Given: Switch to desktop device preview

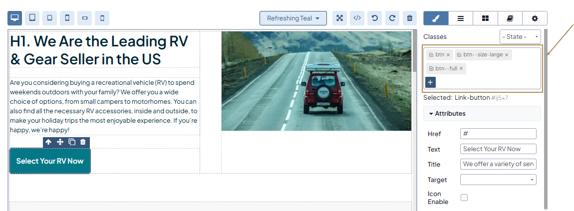Looking at the screenshot, I should point(15,18).
